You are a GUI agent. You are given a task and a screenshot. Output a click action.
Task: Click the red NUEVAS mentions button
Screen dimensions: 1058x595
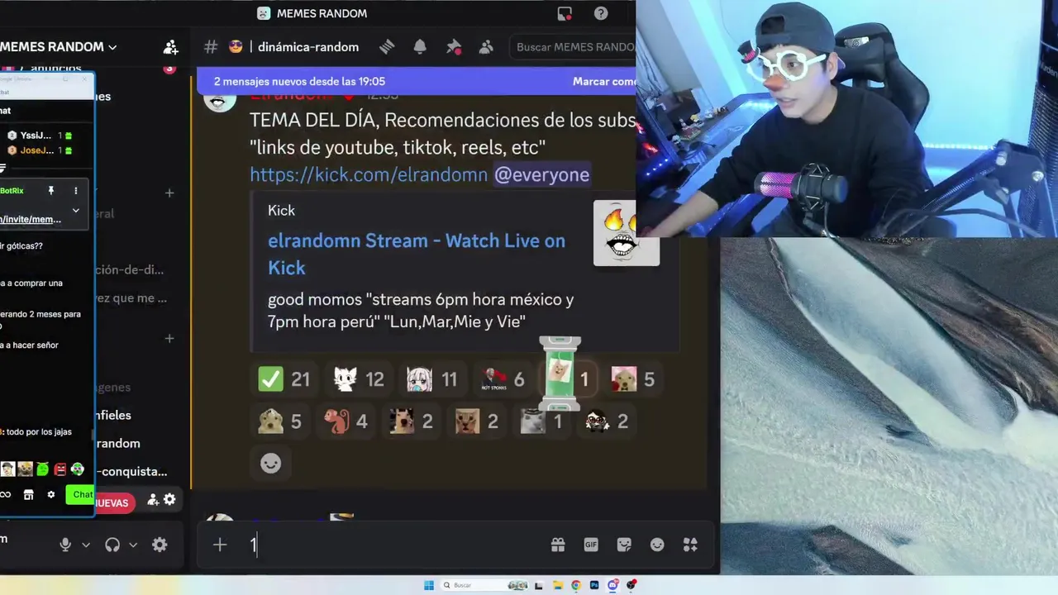tap(113, 502)
